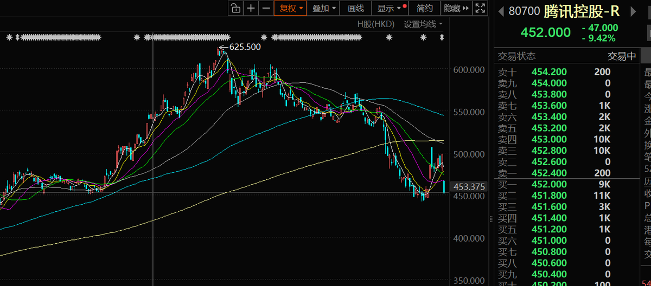
Task: Select 买八 price 450.600
Action: (x=549, y=263)
